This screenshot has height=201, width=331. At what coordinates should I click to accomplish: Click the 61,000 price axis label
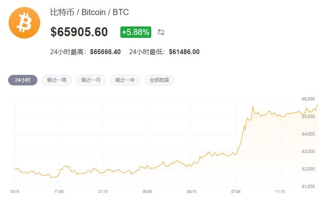(x=309, y=186)
